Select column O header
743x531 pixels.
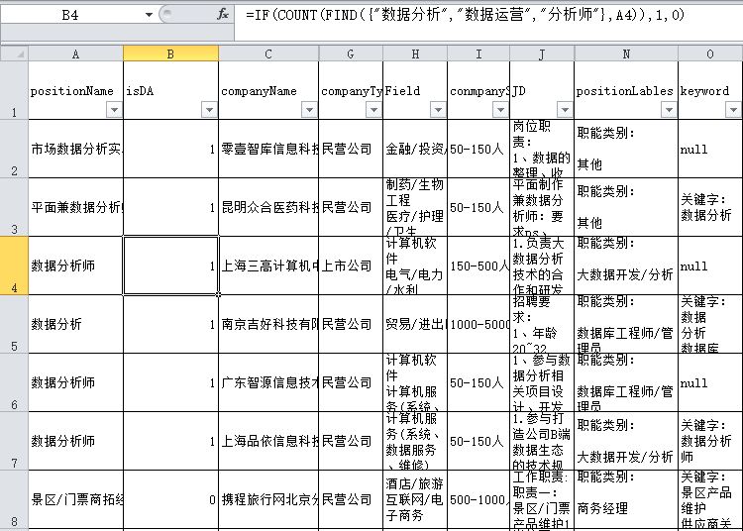710,53
